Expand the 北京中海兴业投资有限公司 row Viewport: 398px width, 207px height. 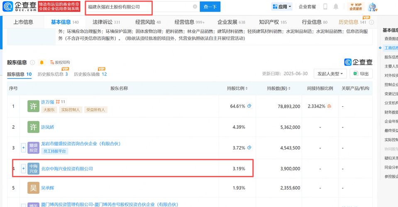[23, 168]
